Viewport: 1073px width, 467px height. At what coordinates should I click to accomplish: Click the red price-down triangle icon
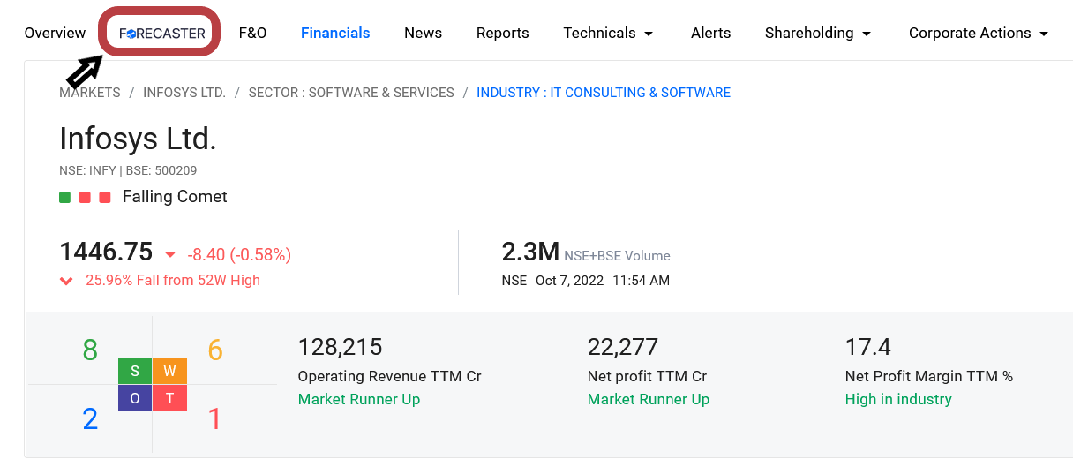click(170, 255)
